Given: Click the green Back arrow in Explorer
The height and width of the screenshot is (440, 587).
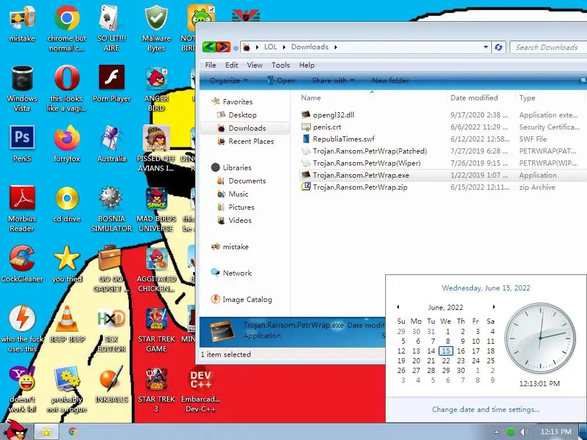Looking at the screenshot, I should pyautogui.click(x=209, y=47).
